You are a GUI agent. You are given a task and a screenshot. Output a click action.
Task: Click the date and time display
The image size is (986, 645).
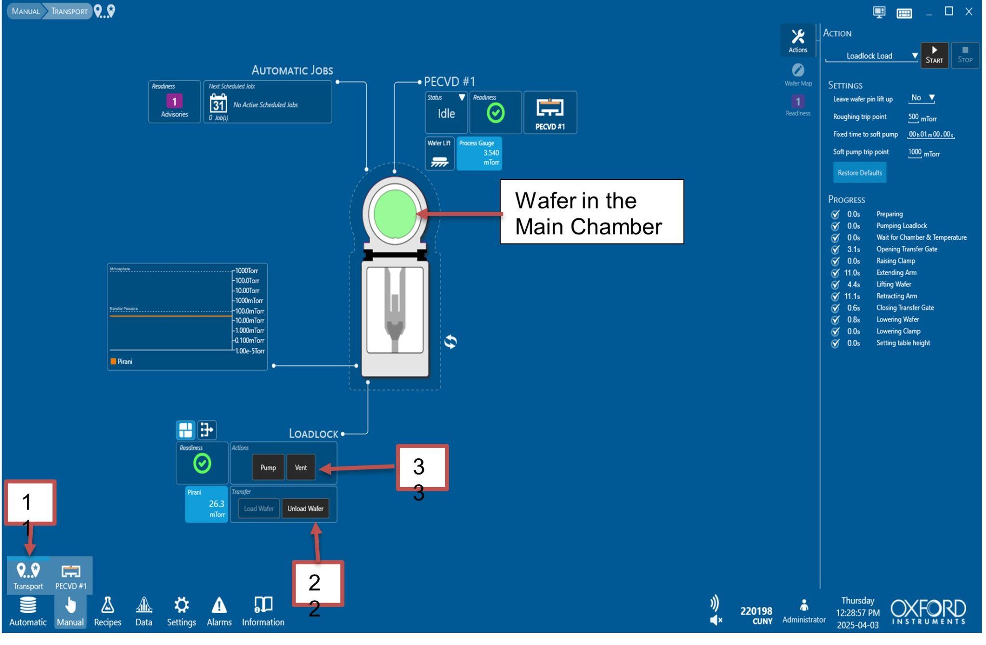pyautogui.click(x=857, y=613)
